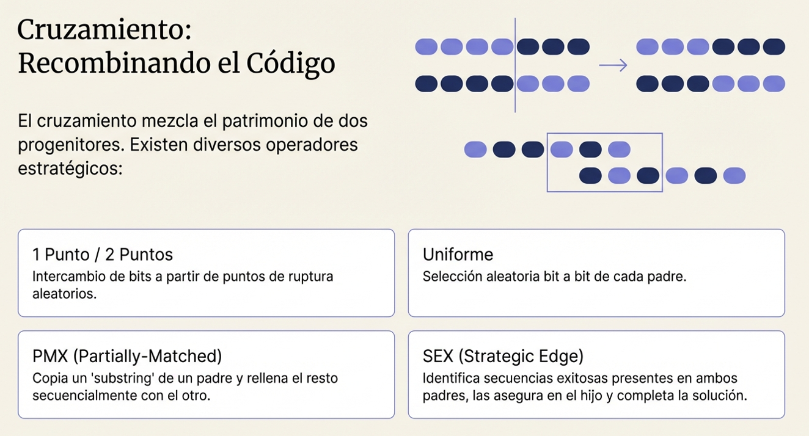Click the first dark pill of the second-left parent row
Viewport: 809px width, 436px height.
[x=426, y=84]
